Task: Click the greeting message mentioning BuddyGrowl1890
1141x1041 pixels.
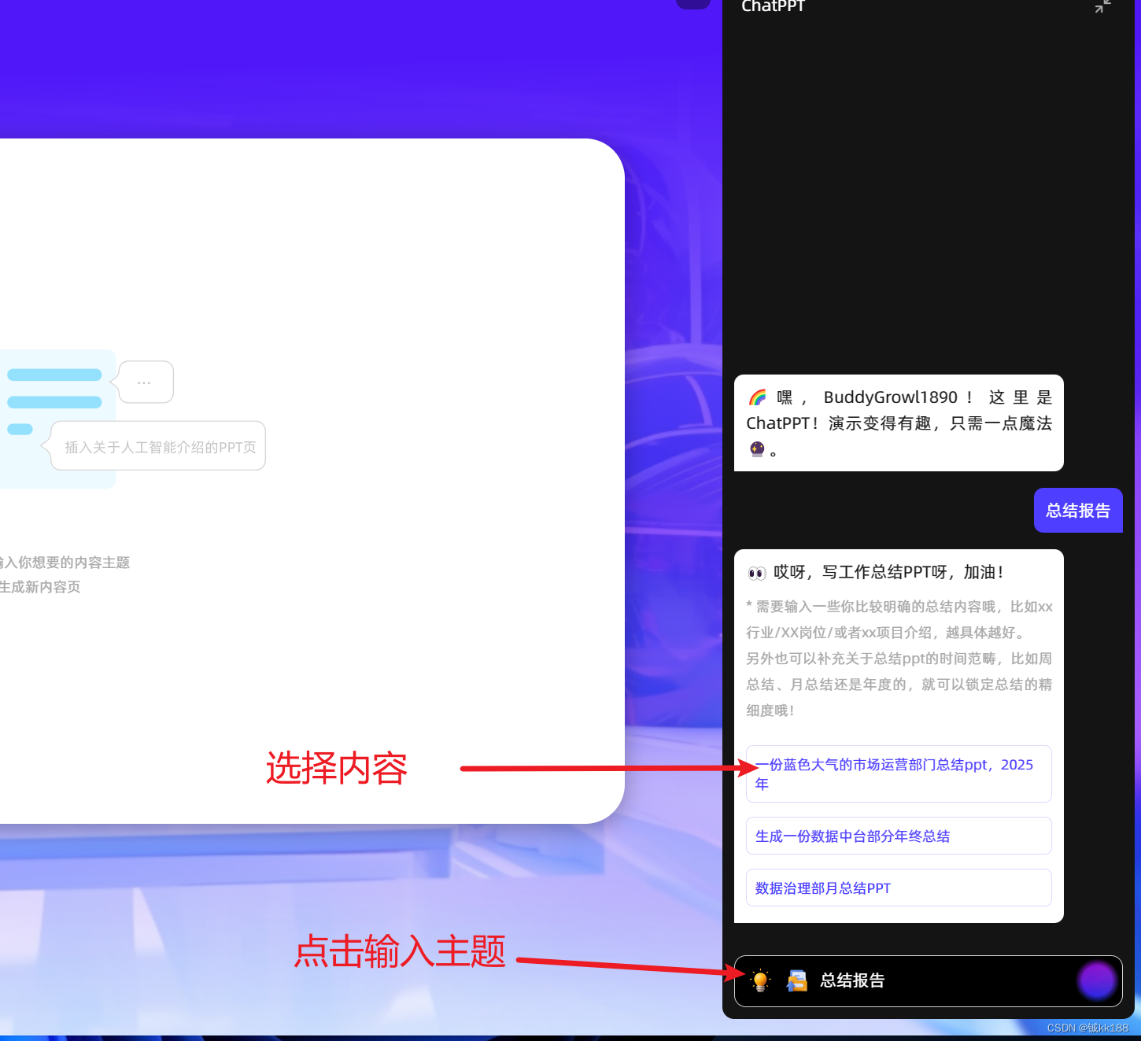Action: (899, 423)
